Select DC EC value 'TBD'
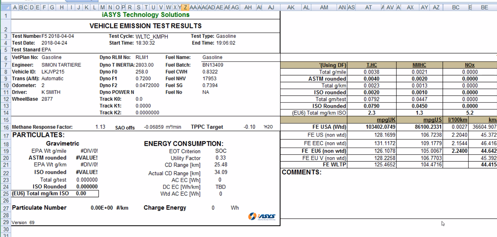The width and height of the screenshot is (497, 237). 220,187
